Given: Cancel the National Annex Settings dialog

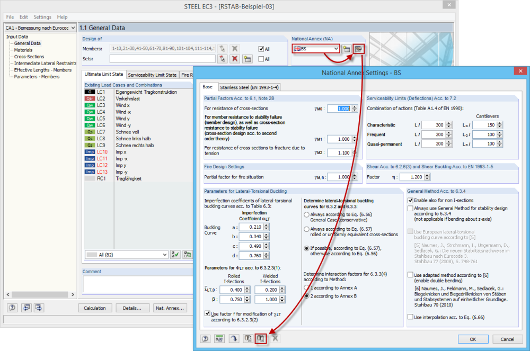Looking at the screenshot, I should [507, 339].
